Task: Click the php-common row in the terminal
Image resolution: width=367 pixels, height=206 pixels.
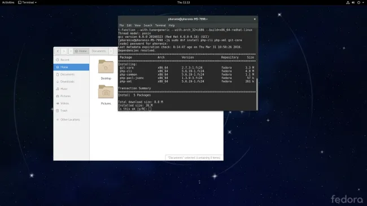Action: click(x=187, y=74)
